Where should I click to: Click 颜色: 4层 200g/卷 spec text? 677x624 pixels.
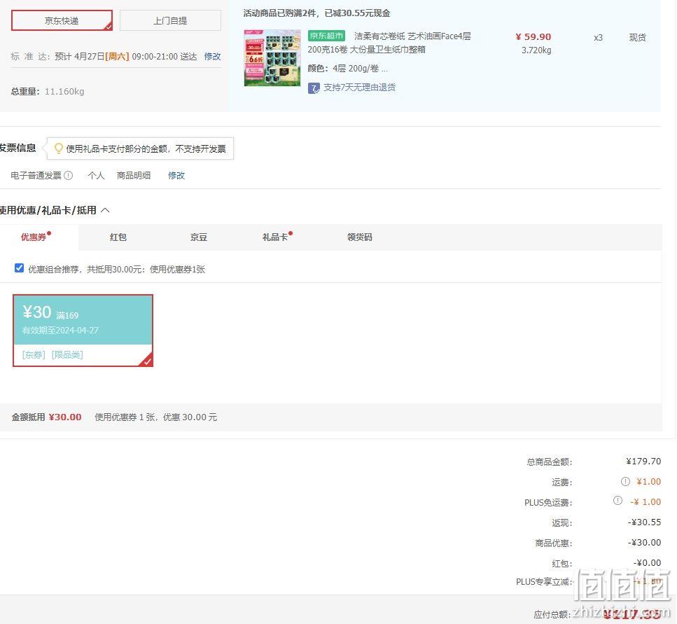(x=347, y=68)
